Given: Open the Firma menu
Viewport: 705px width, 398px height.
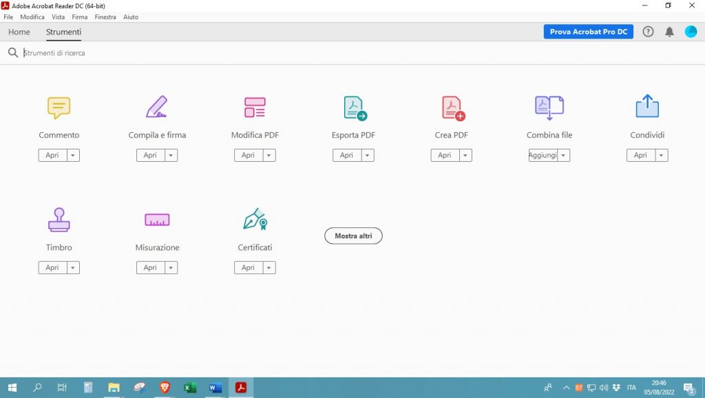Looking at the screenshot, I should pos(79,17).
